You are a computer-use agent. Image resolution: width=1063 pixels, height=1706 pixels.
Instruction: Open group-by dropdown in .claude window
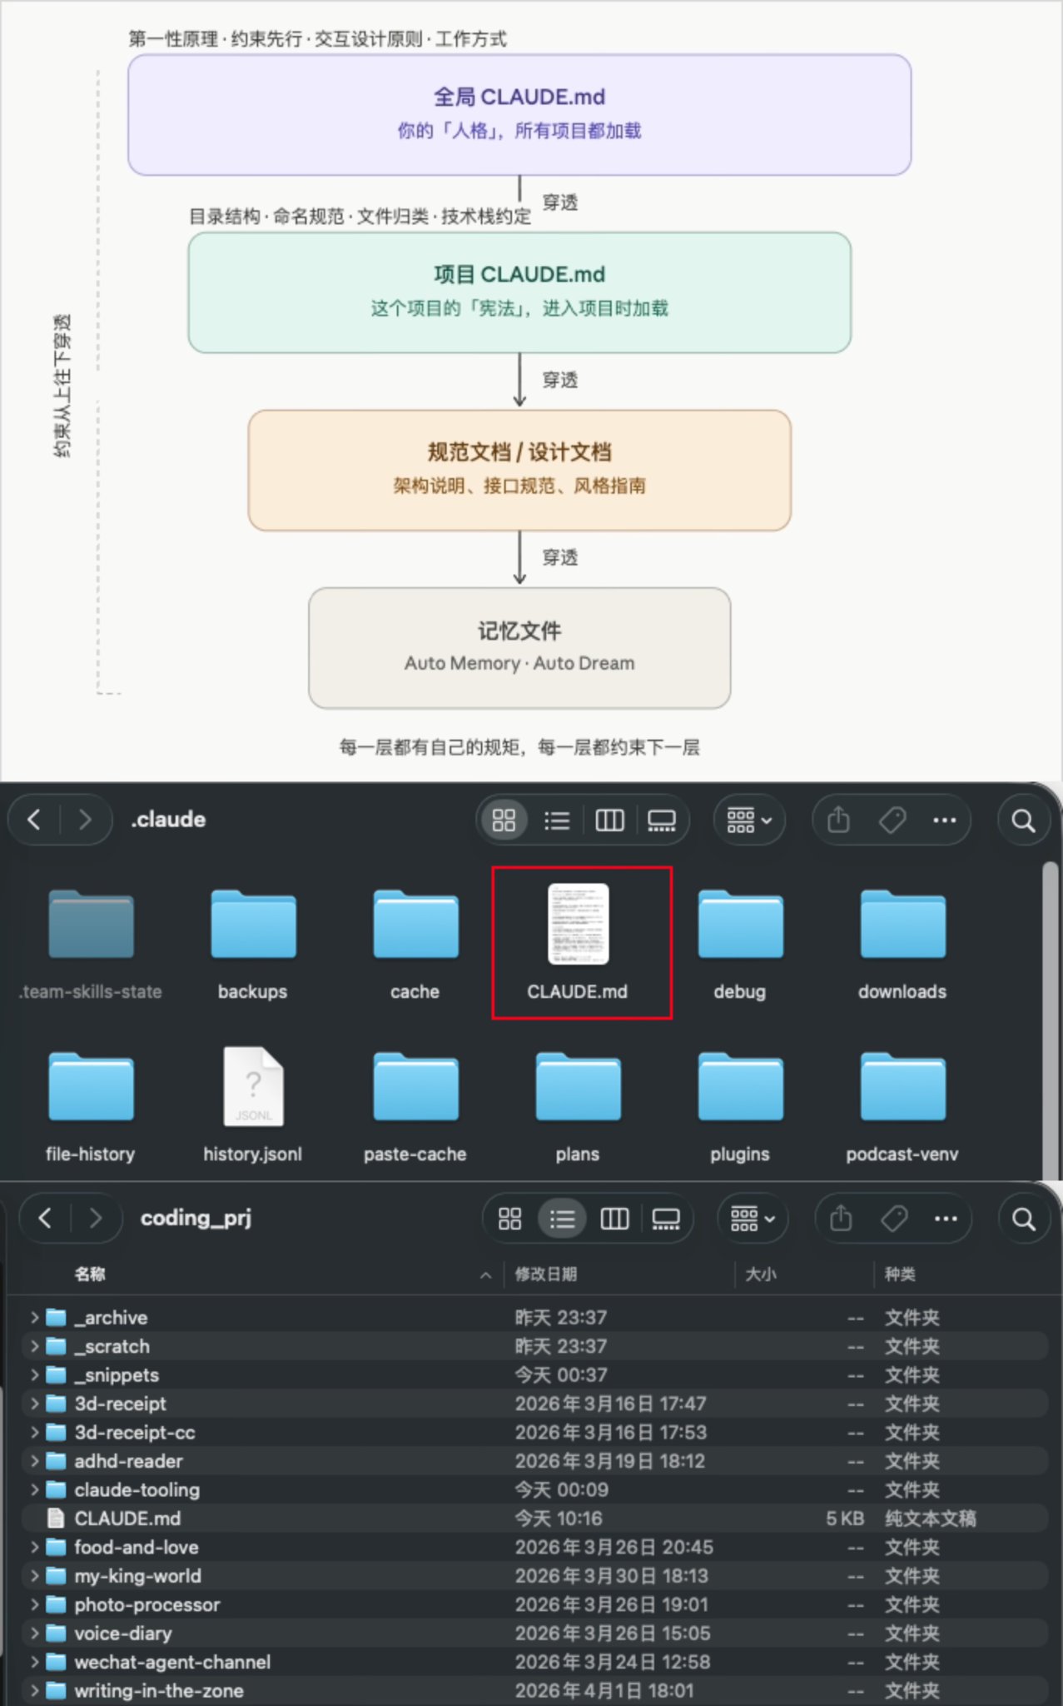pyautogui.click(x=749, y=821)
